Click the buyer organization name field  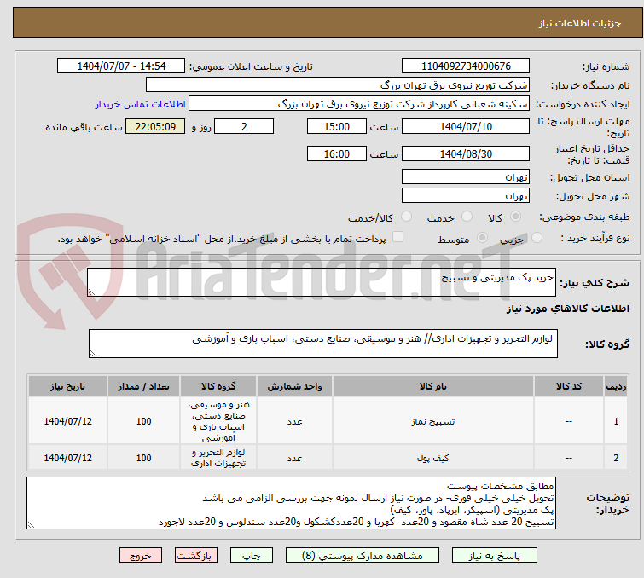click(337, 85)
